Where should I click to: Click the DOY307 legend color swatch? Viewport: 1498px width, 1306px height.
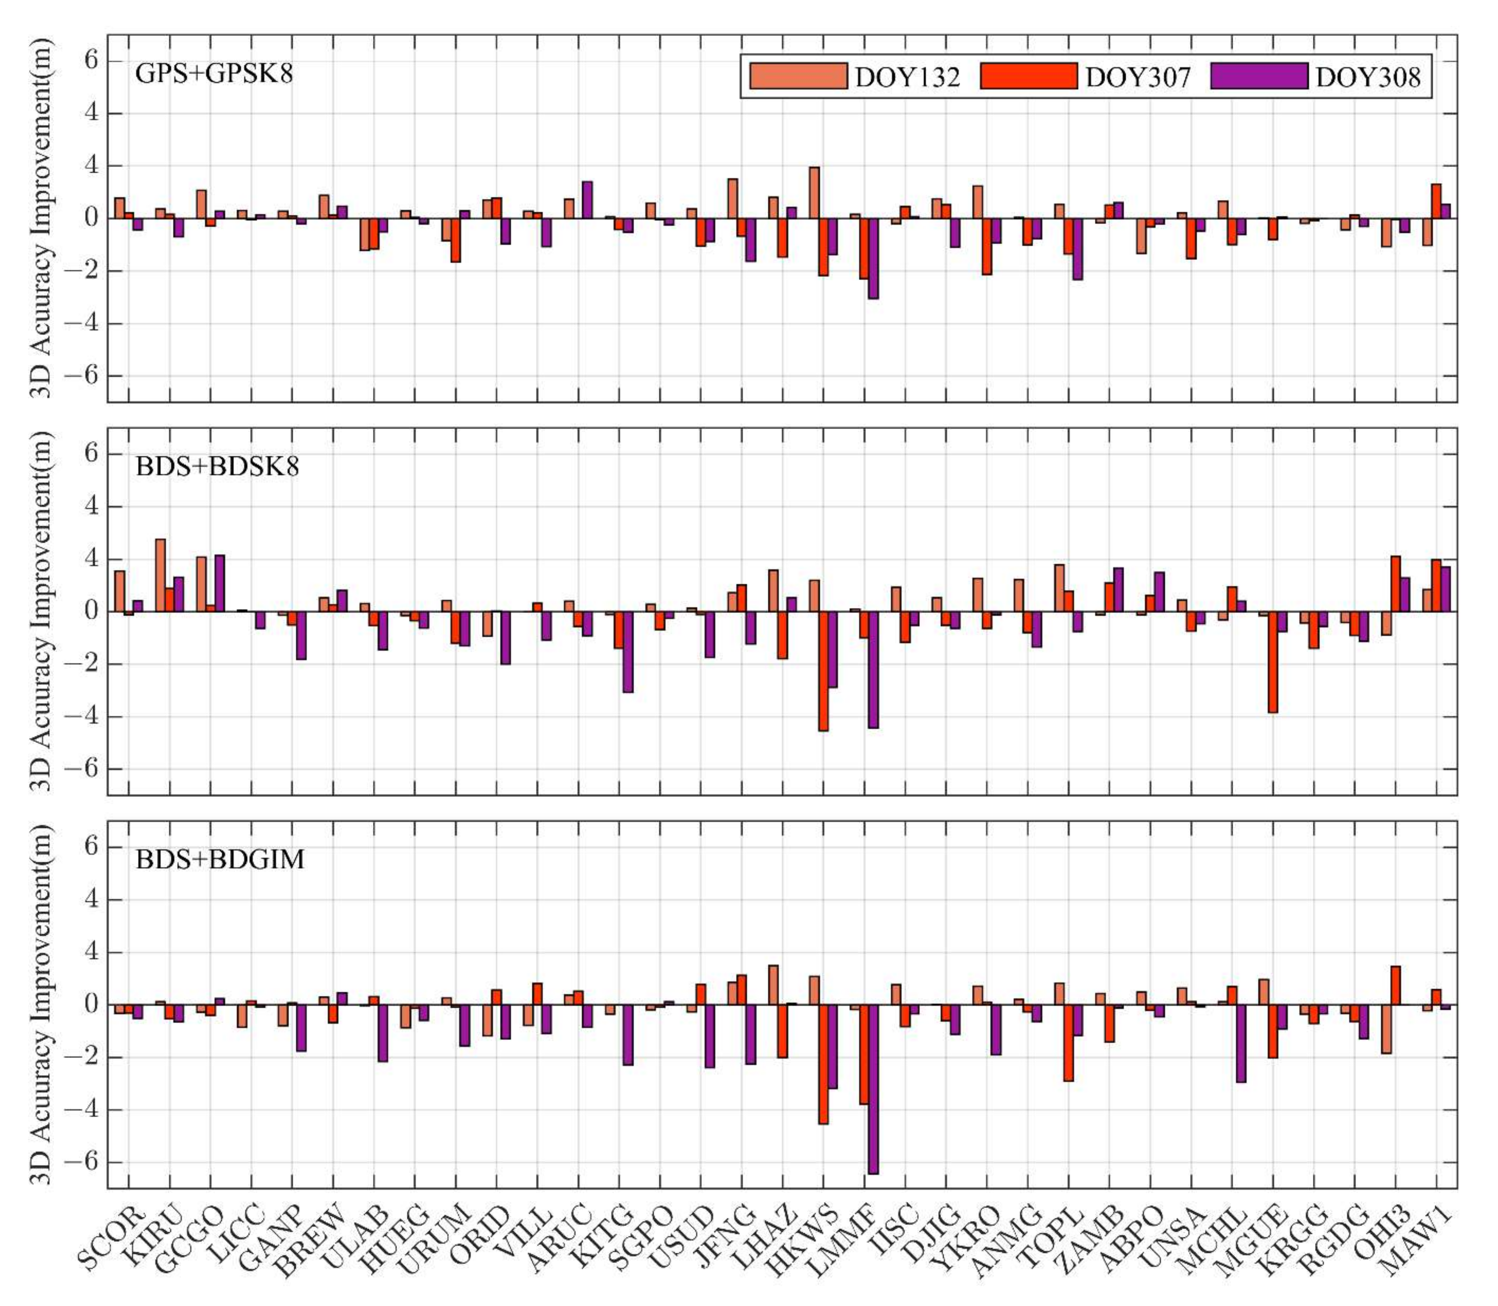pos(1029,76)
